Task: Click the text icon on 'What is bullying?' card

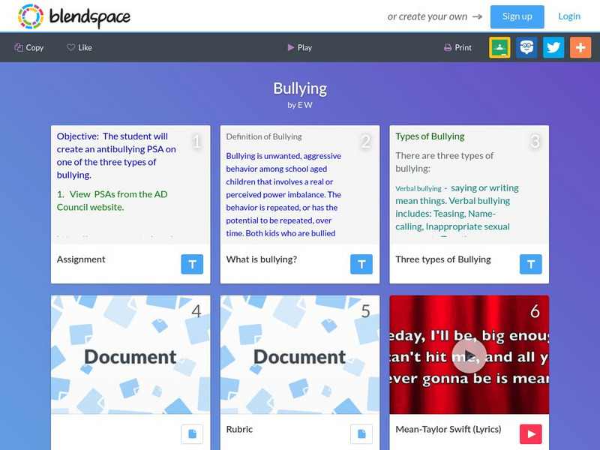Action: (x=361, y=264)
